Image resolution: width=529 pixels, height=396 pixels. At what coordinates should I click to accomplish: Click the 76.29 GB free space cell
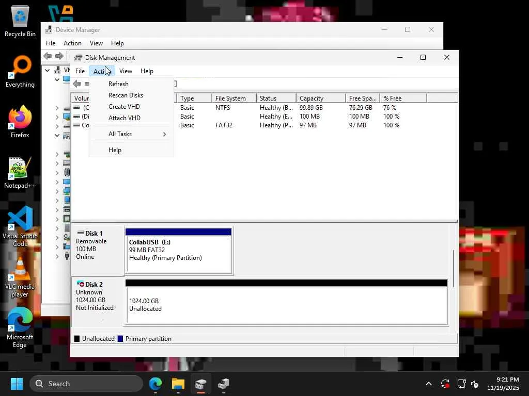click(361, 108)
